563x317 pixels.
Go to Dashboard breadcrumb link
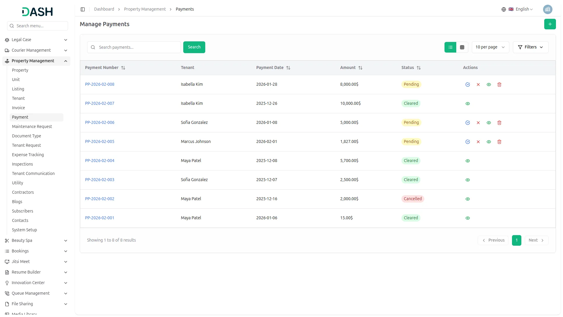click(104, 9)
